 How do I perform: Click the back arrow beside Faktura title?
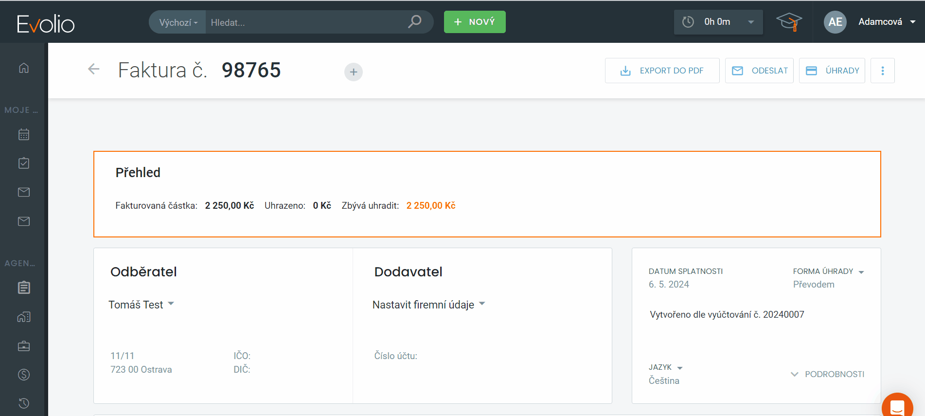(94, 70)
